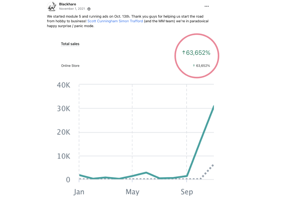Click the audience privacy icon beside date
This screenshot has height=198, width=286.
89,9
